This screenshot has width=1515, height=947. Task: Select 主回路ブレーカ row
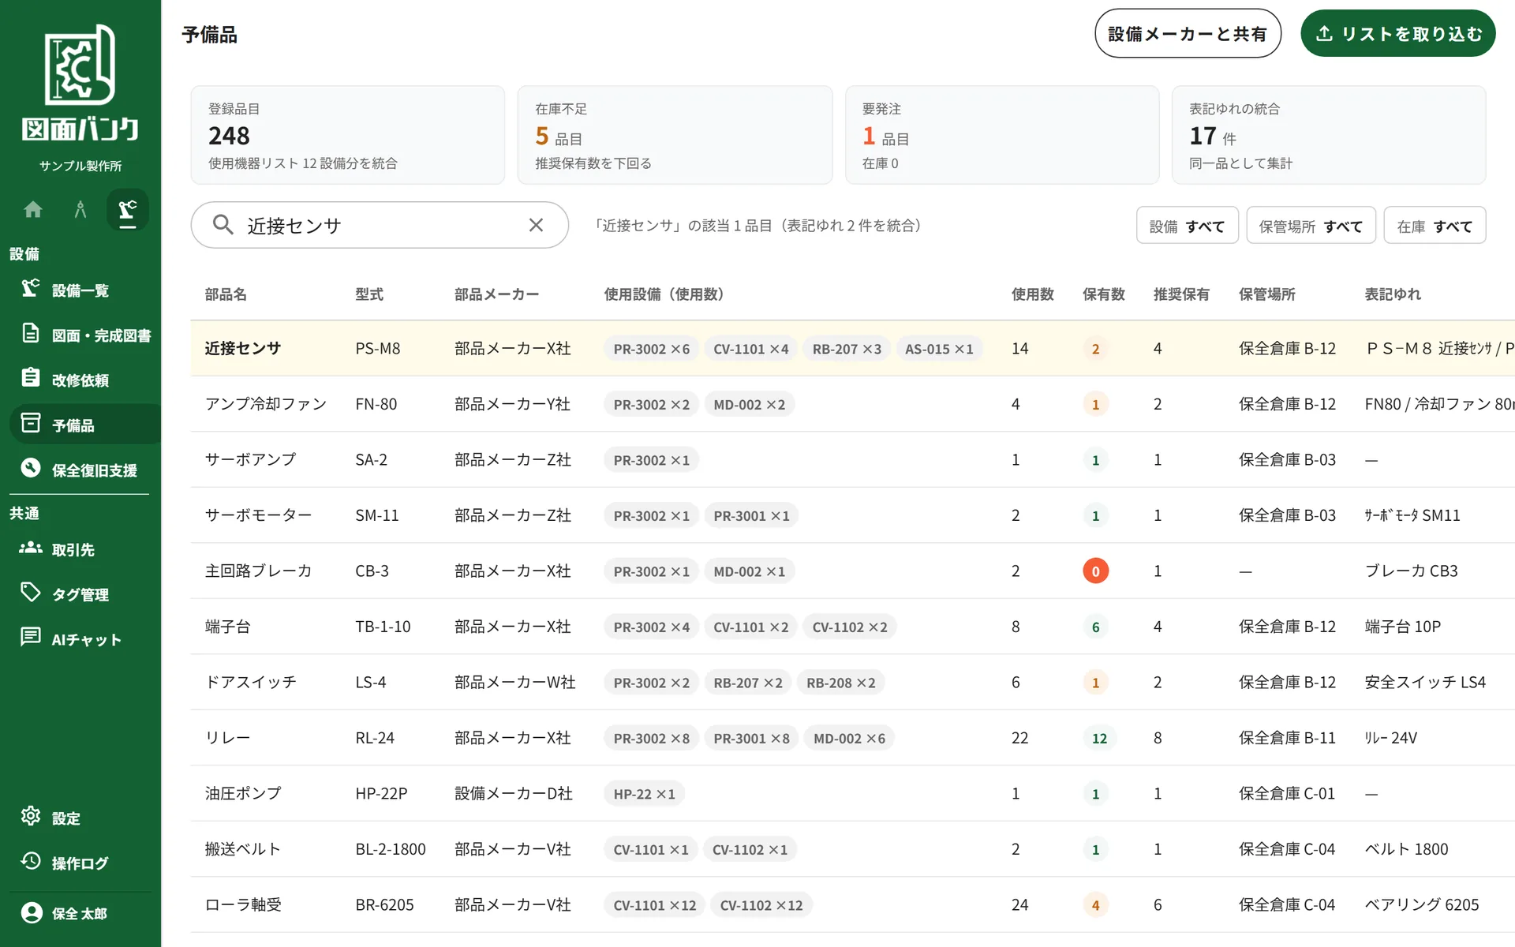[852, 571]
